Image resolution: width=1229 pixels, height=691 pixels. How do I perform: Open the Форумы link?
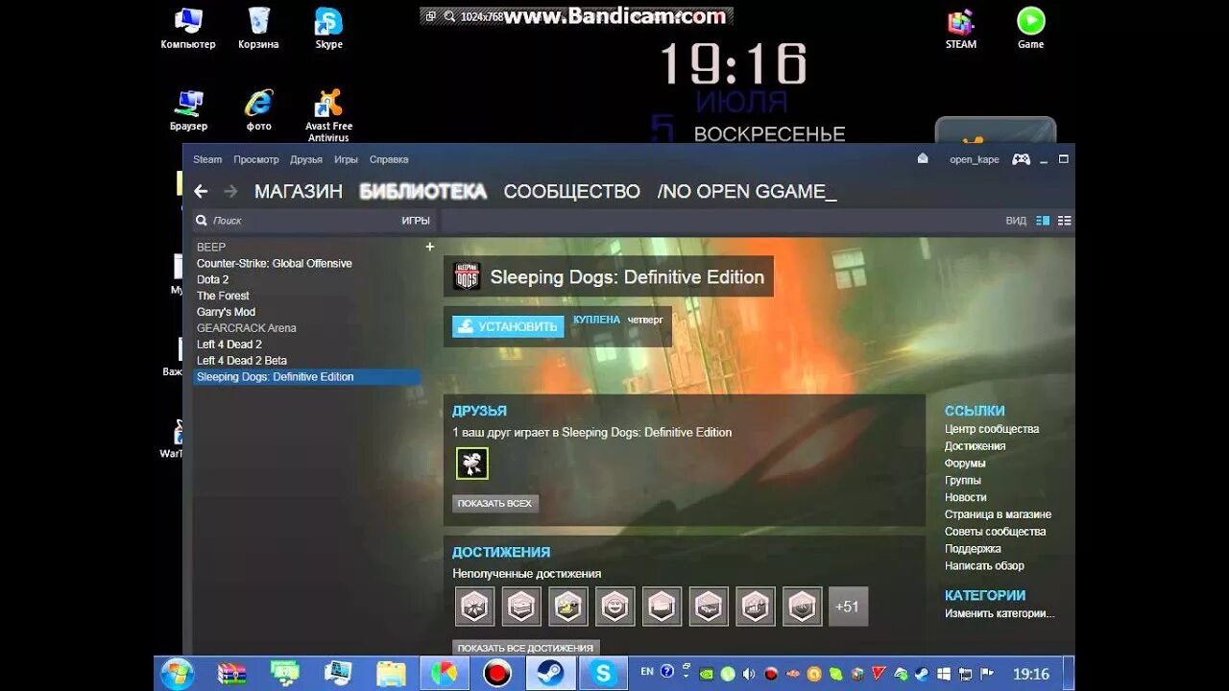965,464
